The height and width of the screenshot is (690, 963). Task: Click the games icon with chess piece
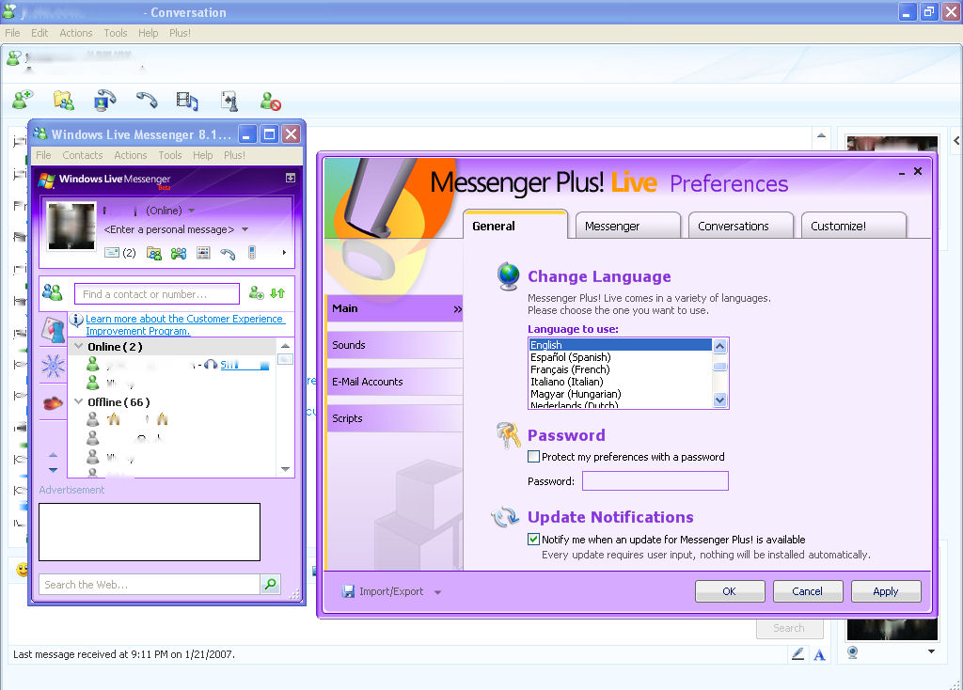click(x=229, y=101)
